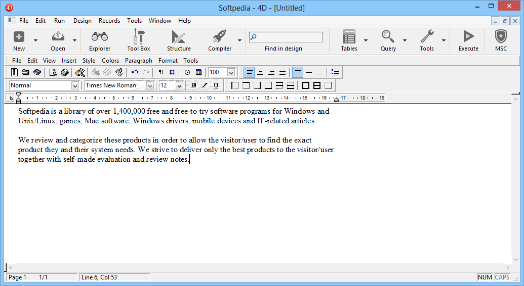Select single line spacing

click(x=298, y=72)
